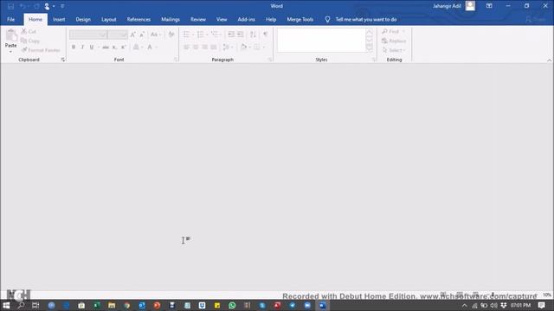Expand the Styles gallery More arrow

click(370, 48)
